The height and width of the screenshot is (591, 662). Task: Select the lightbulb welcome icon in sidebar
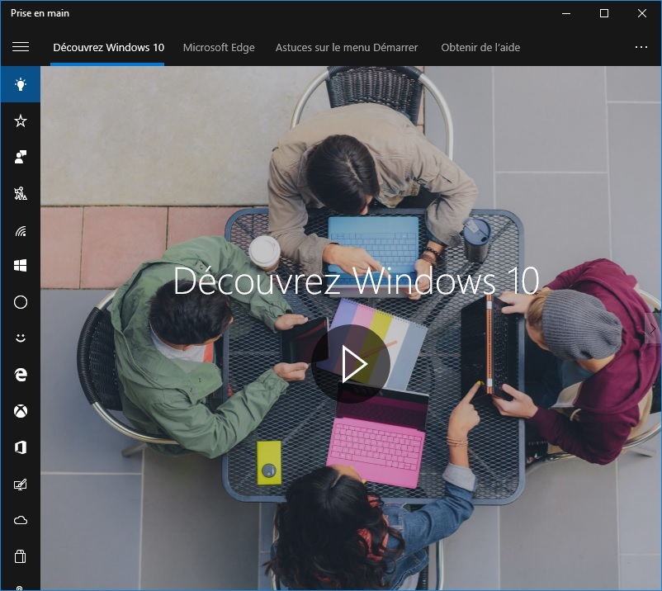point(21,84)
